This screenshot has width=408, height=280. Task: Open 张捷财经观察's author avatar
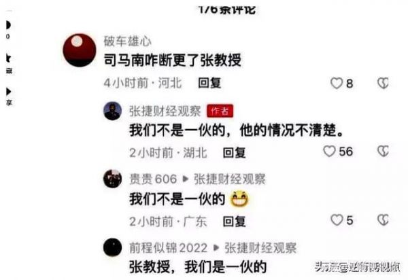coord(113,111)
